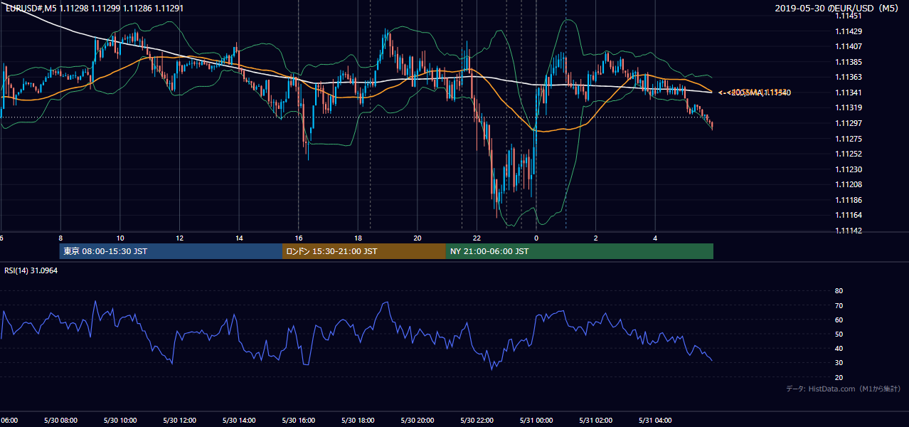Screen dimensions: 909x427
Task: Click the RSI(14) 31.0964 indicator label
Action: coord(29,271)
